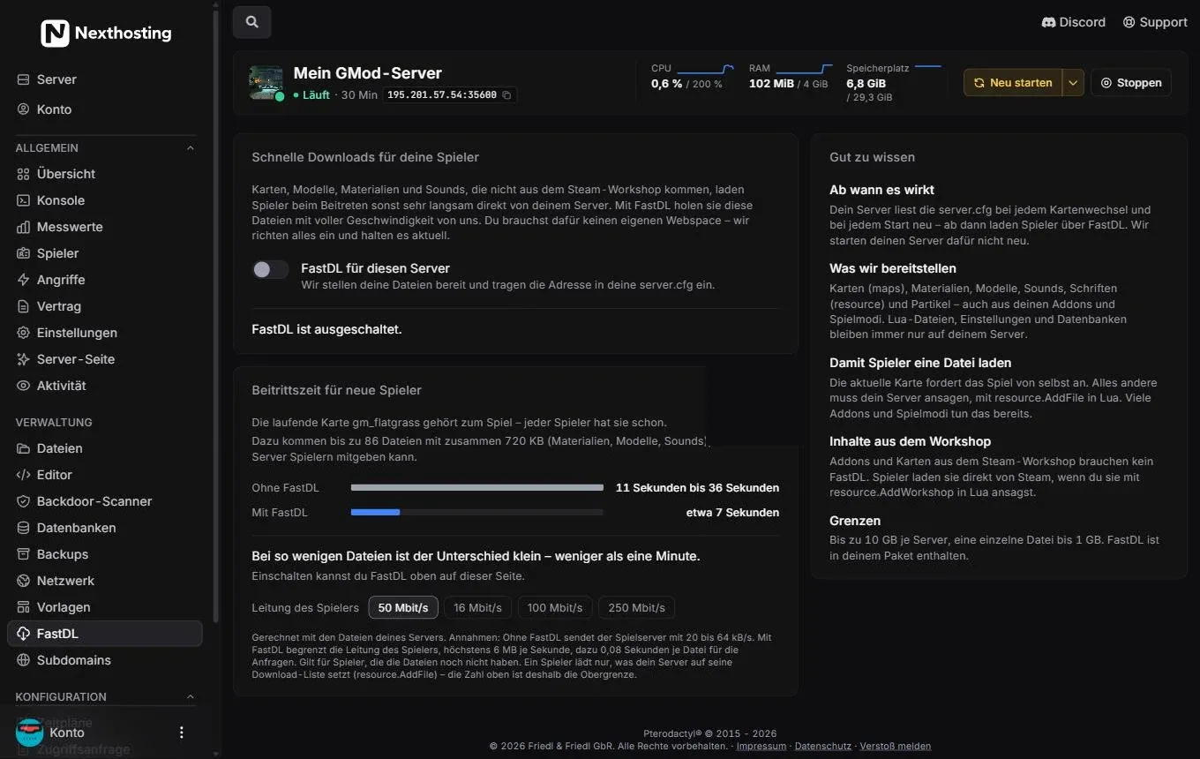This screenshot has width=1200, height=759.
Task: Click the Backups archive icon
Action: 24,554
